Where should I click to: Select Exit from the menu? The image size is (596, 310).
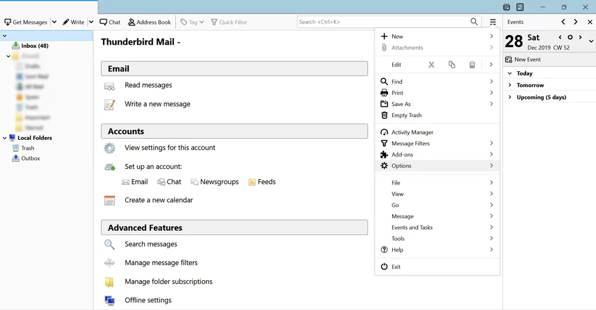click(437, 267)
